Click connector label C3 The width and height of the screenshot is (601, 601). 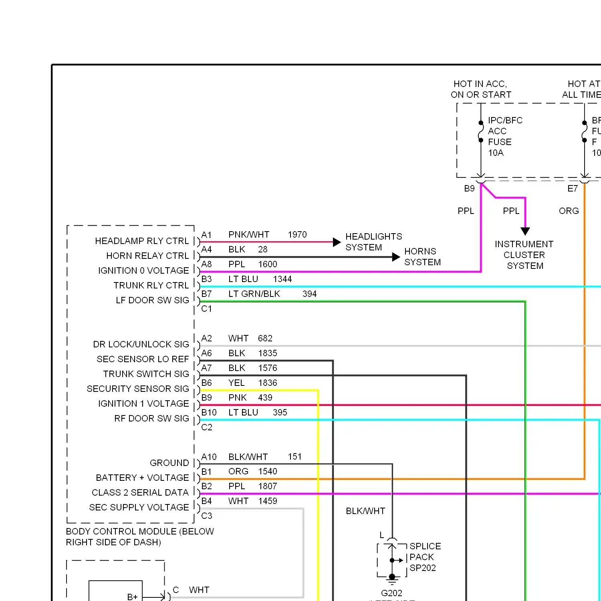pyautogui.click(x=207, y=516)
